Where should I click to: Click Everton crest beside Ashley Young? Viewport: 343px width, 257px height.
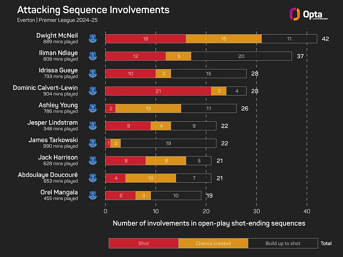click(x=92, y=108)
